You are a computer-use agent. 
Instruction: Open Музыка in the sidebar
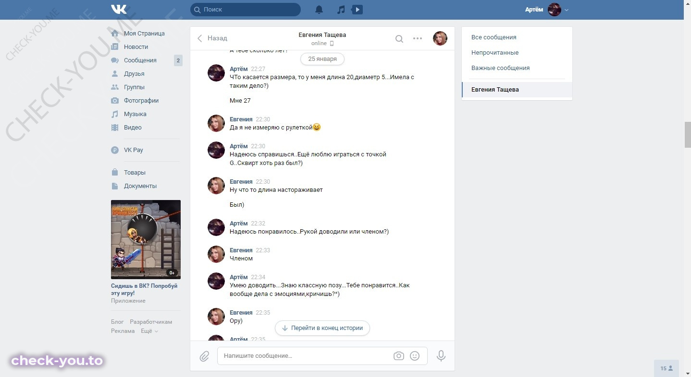pos(135,114)
